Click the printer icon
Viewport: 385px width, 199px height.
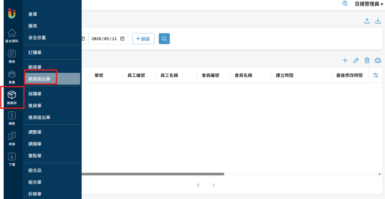378,60
